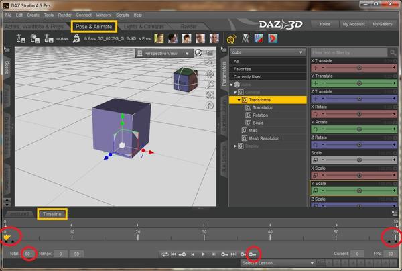
Task: Select the Translation property group
Action: [x=263, y=107]
